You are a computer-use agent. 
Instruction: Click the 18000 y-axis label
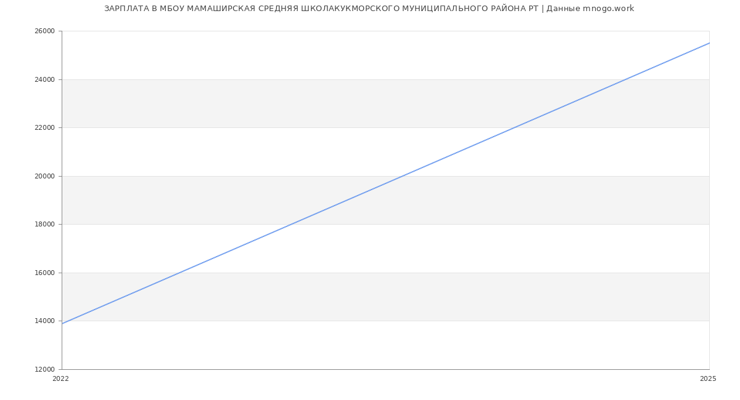pos(44,225)
